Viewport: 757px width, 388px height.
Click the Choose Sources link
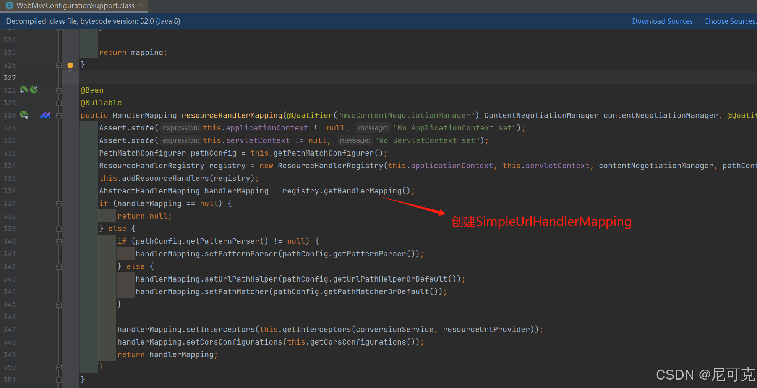730,21
